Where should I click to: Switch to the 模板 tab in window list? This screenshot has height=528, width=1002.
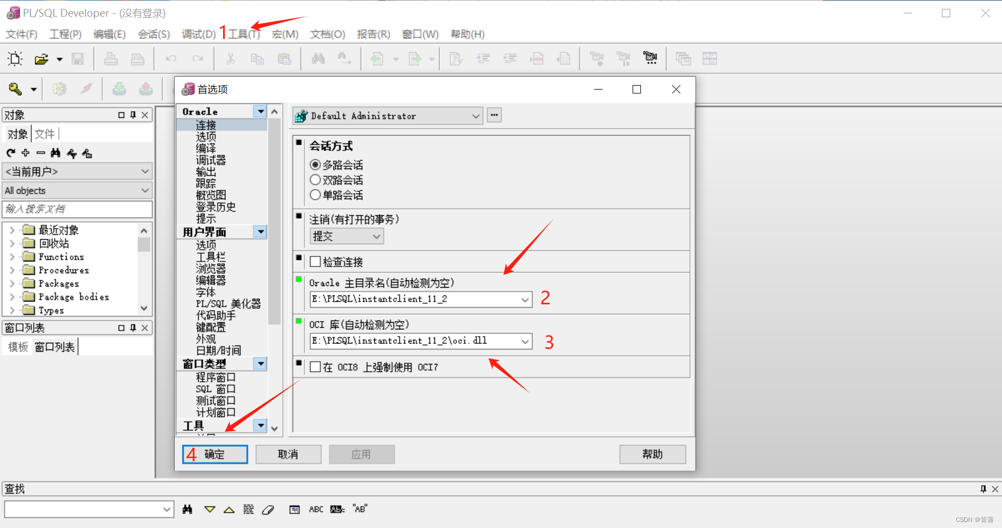17,347
